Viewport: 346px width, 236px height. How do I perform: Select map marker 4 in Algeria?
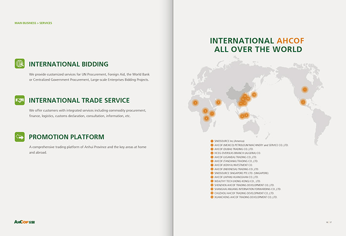point(195,103)
